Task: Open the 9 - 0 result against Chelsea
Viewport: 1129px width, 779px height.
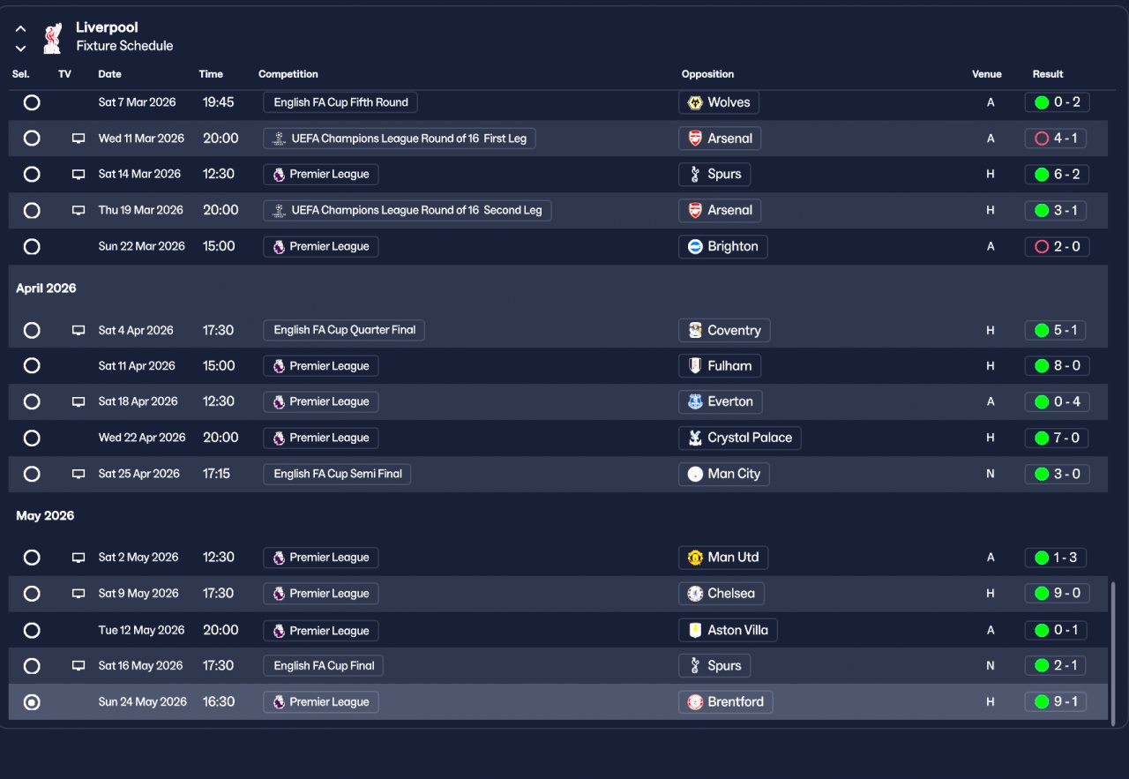Action: pyautogui.click(x=1057, y=594)
